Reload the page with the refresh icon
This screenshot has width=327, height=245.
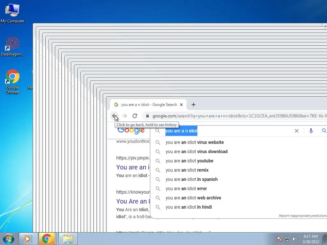[135, 116]
